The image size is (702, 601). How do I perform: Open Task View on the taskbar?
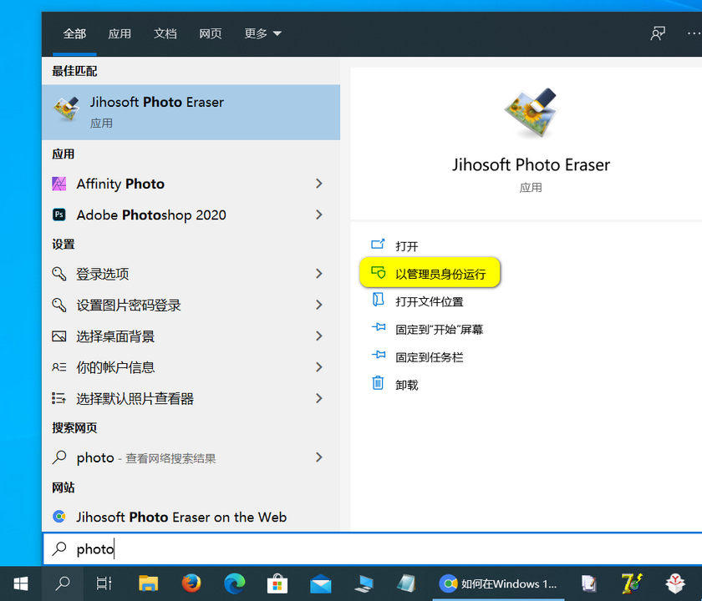104,583
